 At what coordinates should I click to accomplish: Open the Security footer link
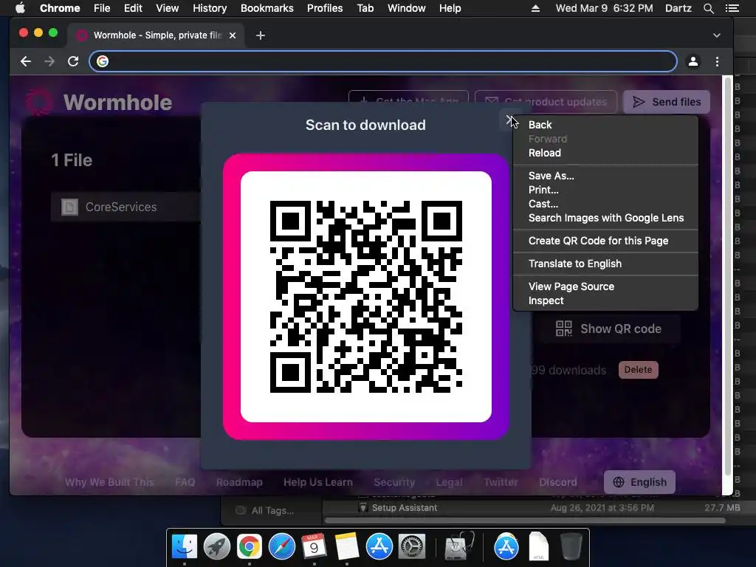coord(394,482)
